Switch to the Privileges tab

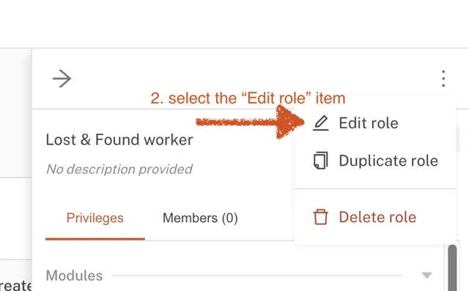pos(95,218)
